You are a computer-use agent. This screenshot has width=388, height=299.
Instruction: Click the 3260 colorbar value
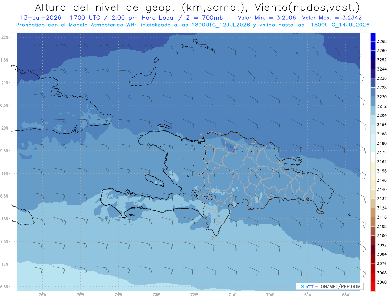(382, 51)
